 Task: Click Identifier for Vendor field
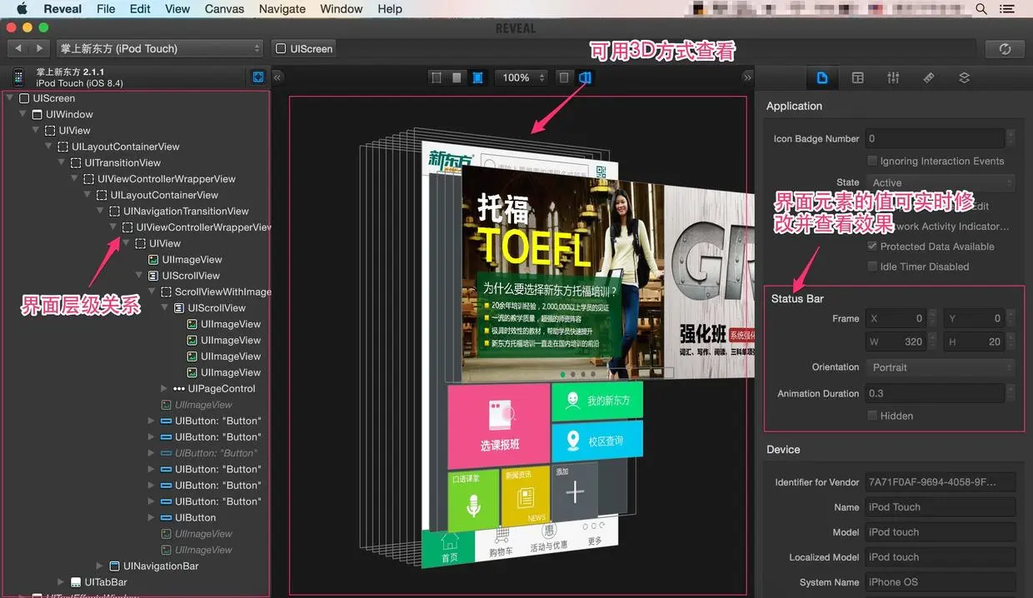tap(941, 482)
